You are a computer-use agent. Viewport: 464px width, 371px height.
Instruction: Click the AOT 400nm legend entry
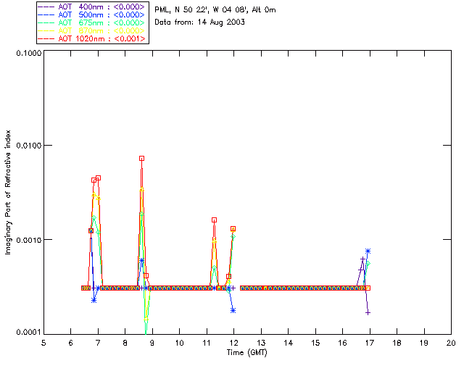(x=92, y=7)
